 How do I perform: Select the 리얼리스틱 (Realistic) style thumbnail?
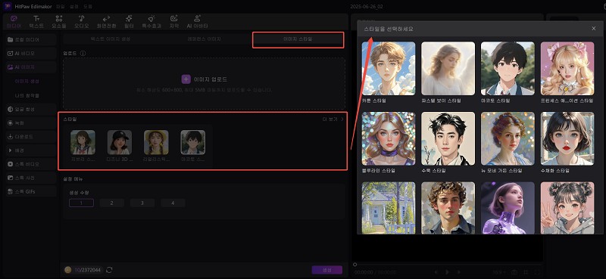pyautogui.click(x=156, y=142)
